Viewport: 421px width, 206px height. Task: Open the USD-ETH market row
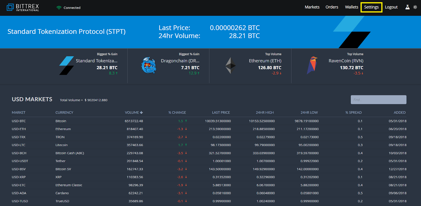(209, 129)
